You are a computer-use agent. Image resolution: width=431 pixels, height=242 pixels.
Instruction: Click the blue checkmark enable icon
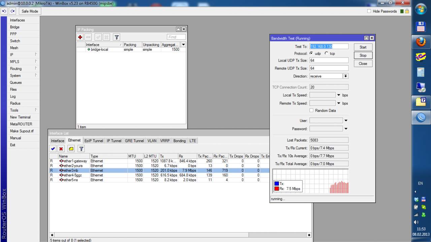tap(53, 149)
